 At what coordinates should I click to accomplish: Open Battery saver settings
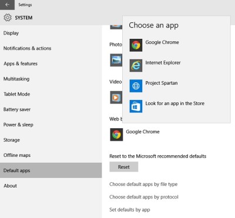[x=51, y=109]
